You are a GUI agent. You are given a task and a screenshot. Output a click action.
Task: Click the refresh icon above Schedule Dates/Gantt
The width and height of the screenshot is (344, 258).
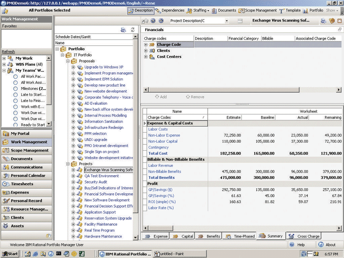point(132,30)
